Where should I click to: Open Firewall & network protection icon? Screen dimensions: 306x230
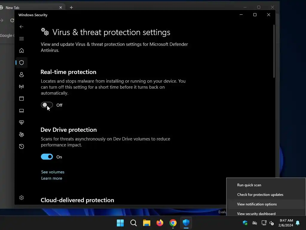pyautogui.click(x=22, y=87)
